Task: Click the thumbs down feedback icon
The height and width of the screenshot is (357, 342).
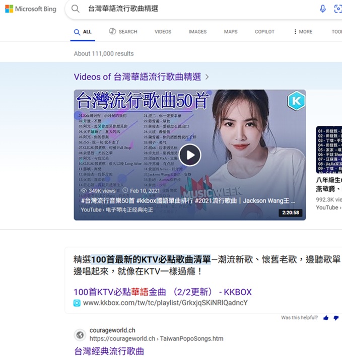Action: pos(336,318)
